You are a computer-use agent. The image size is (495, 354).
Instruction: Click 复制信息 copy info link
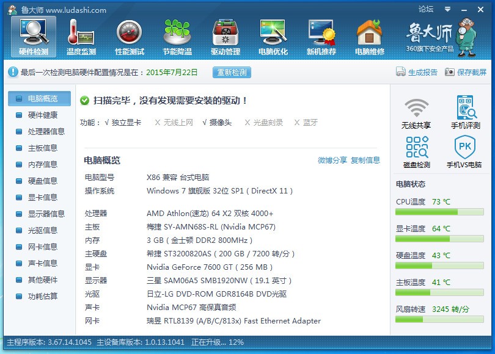(365, 160)
